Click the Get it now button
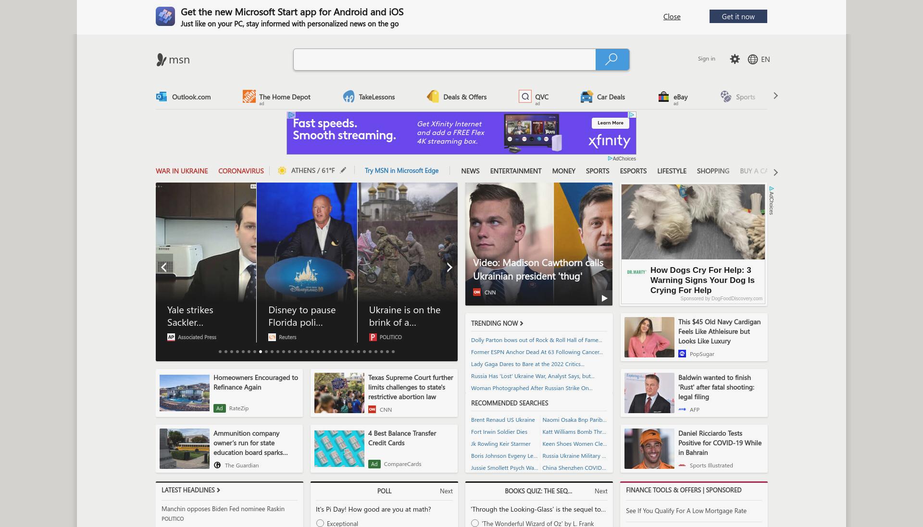The image size is (923, 527). click(738, 16)
